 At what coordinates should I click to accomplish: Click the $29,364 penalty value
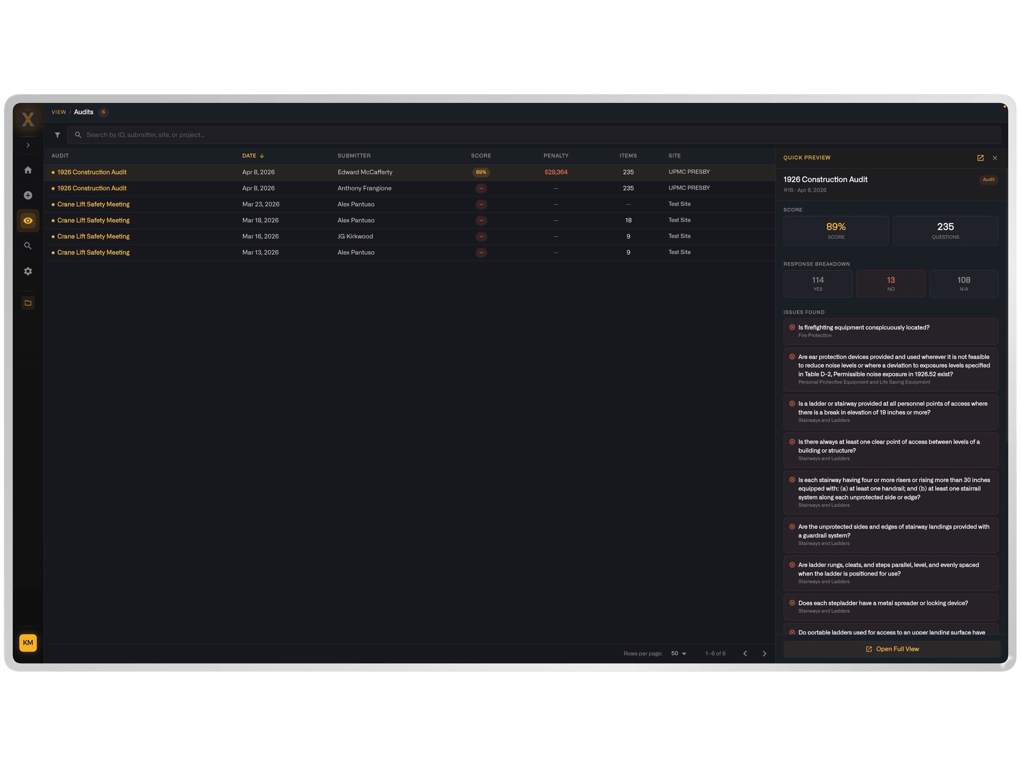coord(556,172)
